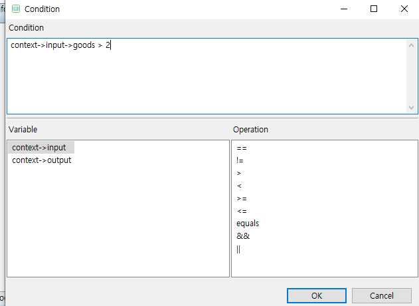Click the Condition dialog title icon
Viewport: 419px width, 306px height.
(16, 9)
